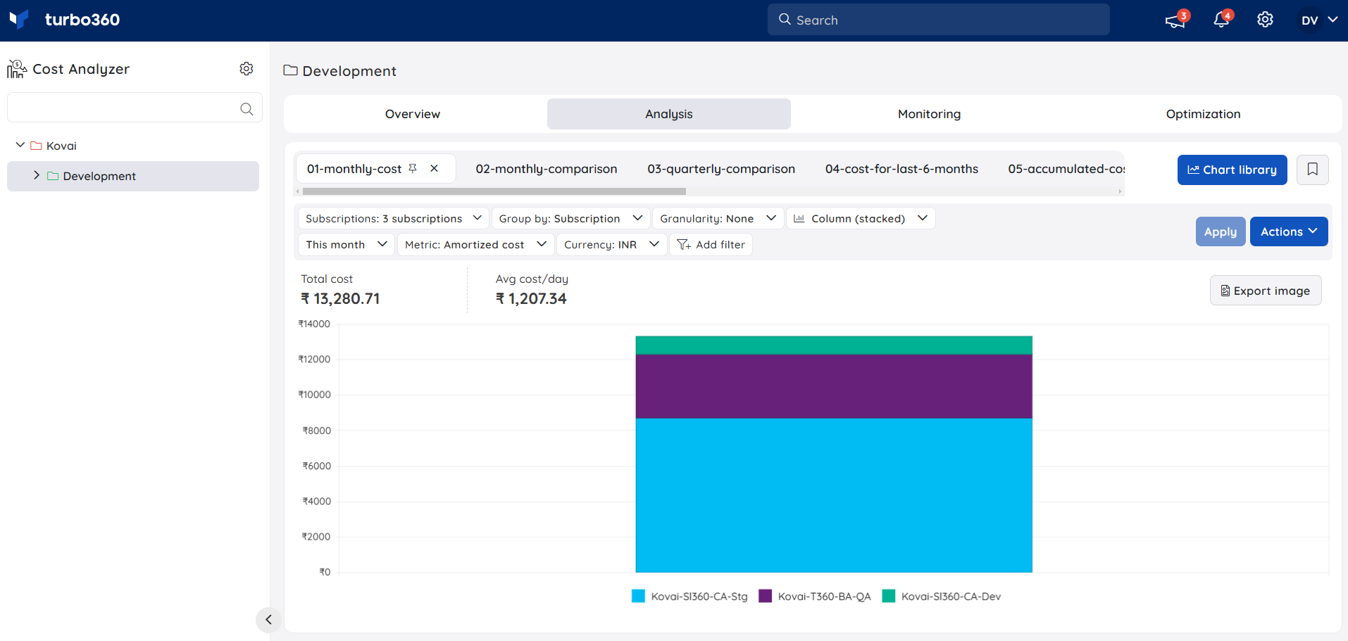Click the Total cost value ₹ 13,280.71
The image size is (1348, 641).
340,298
